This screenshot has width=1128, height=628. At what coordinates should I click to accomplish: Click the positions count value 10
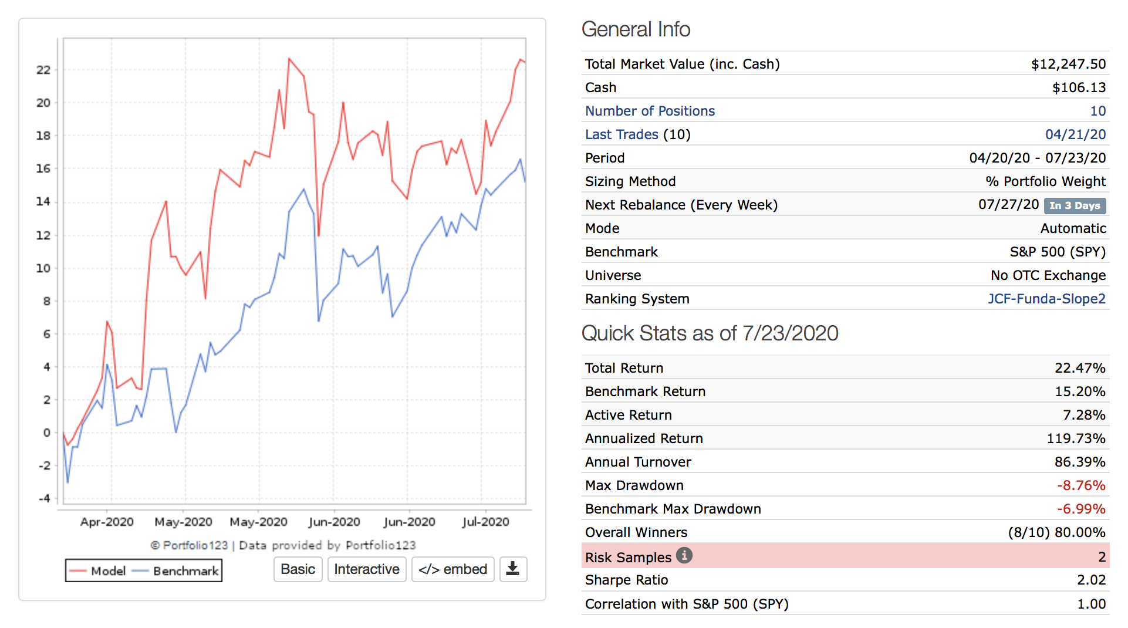(1097, 111)
